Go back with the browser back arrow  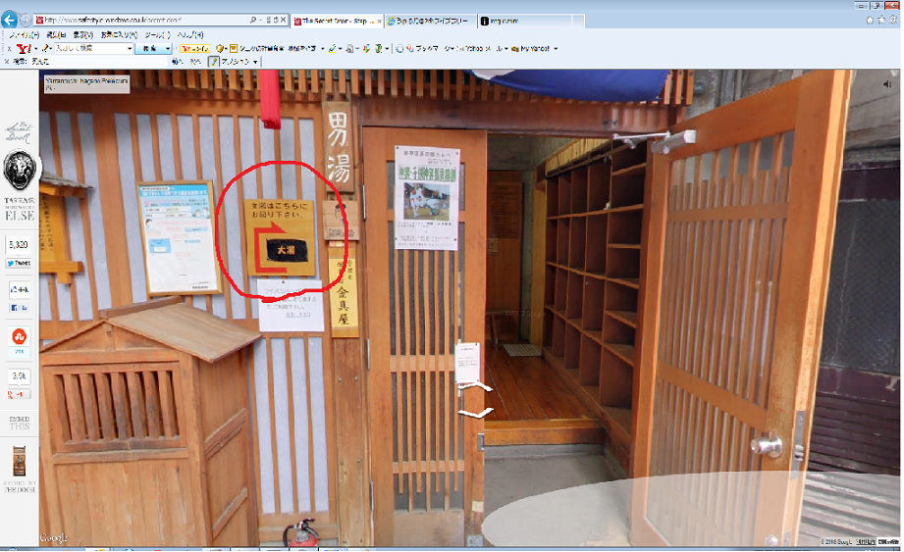pyautogui.click(x=9, y=21)
